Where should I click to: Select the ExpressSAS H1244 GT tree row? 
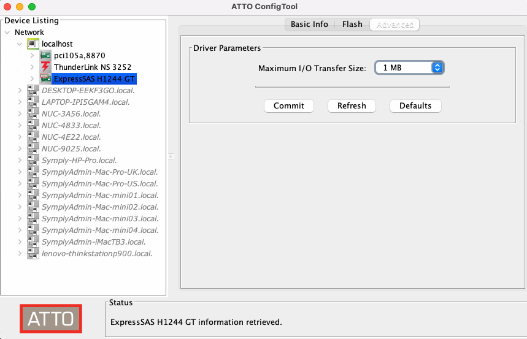94,78
